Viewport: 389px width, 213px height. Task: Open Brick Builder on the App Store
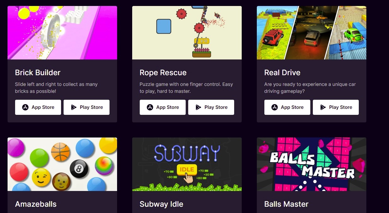tap(38, 107)
